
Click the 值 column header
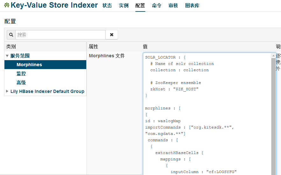pyautogui.click(x=145, y=46)
